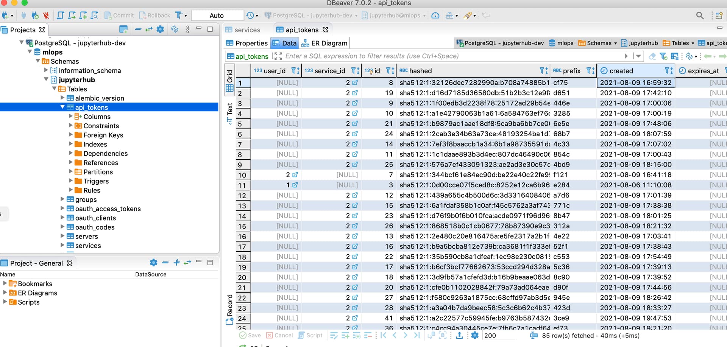Click the red disconnect plug icon
The image size is (727, 347).
[x=46, y=16]
